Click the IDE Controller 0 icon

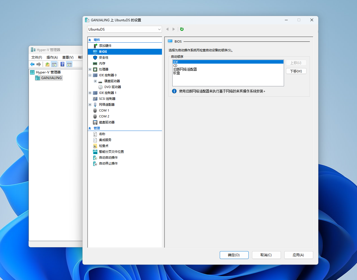pos(95,75)
